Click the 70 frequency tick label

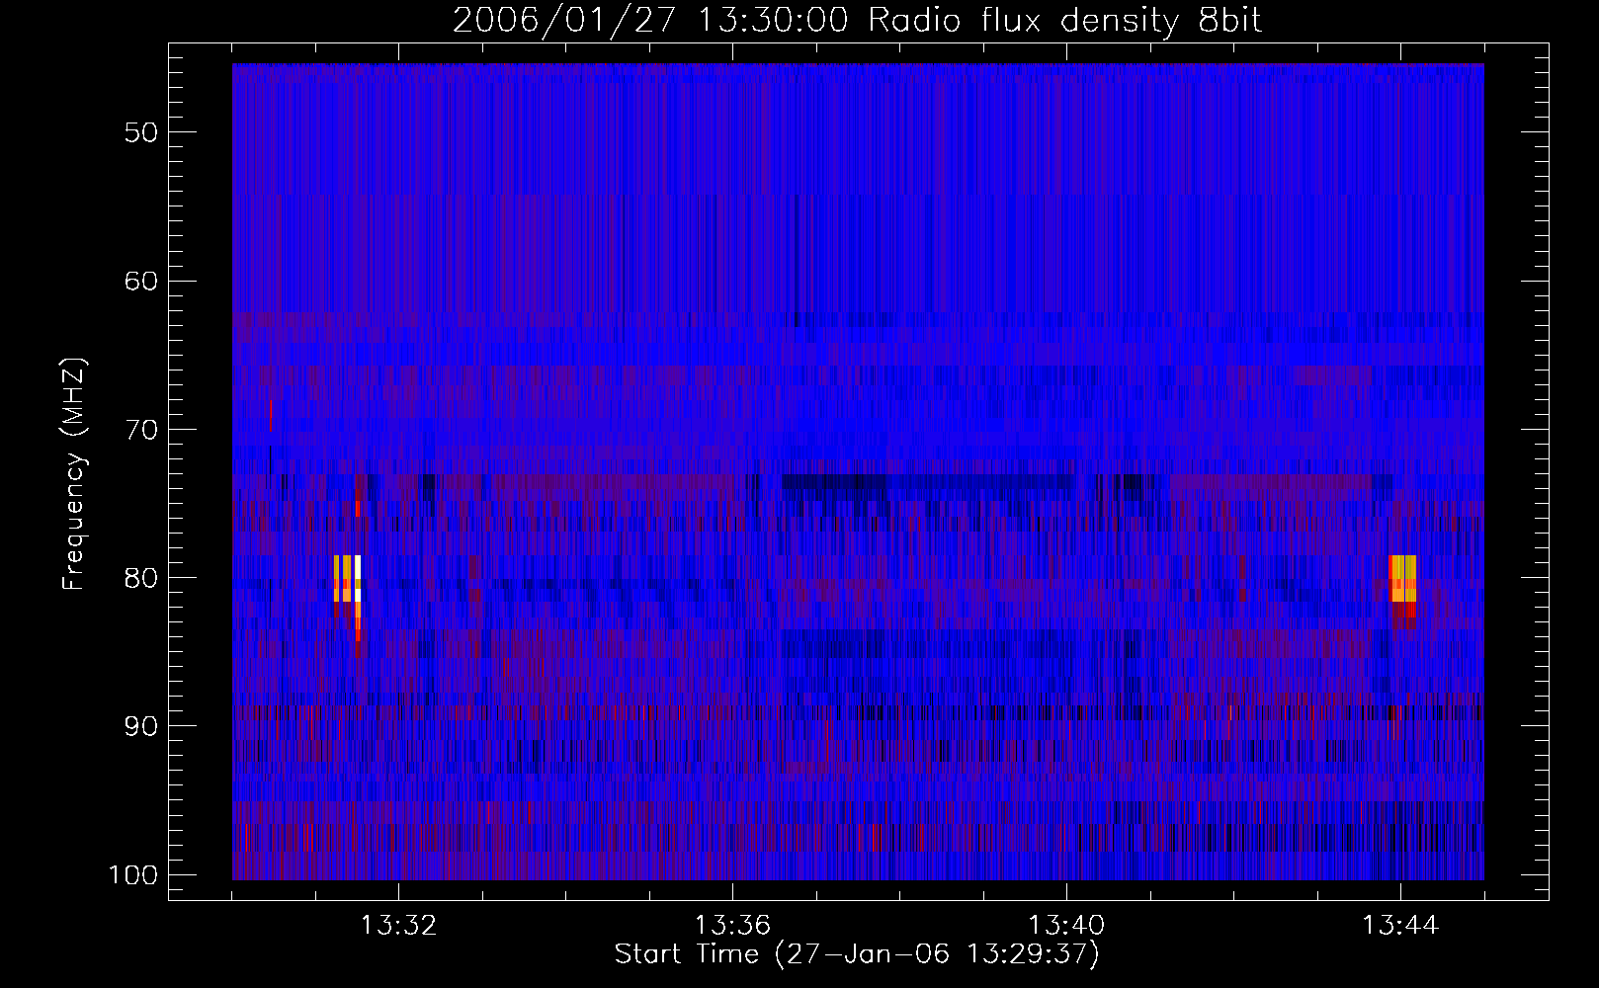(x=141, y=430)
